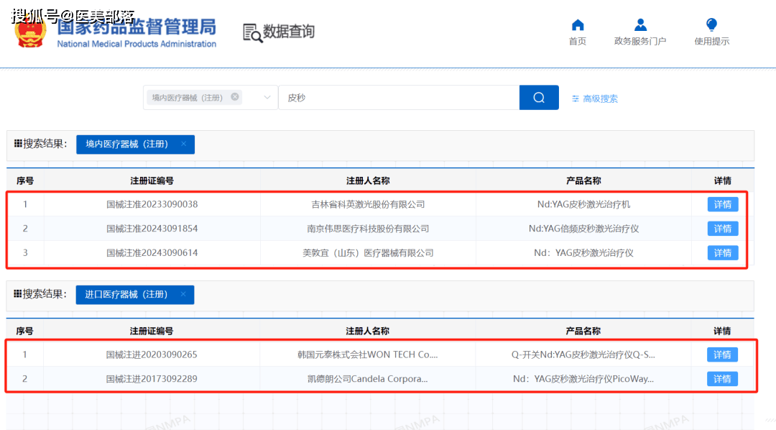Open 高级搜索 advanced search
The image size is (776, 430).
pos(600,99)
